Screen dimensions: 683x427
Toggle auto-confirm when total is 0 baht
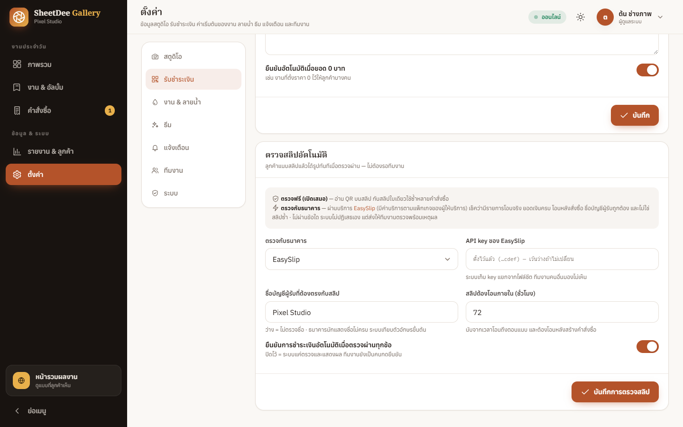[647, 70]
